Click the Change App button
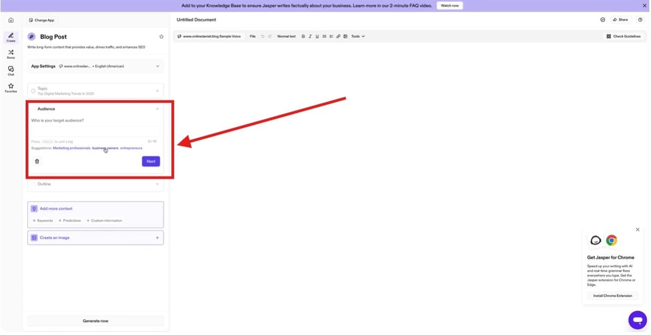This screenshot has height=335, width=651. point(42,20)
